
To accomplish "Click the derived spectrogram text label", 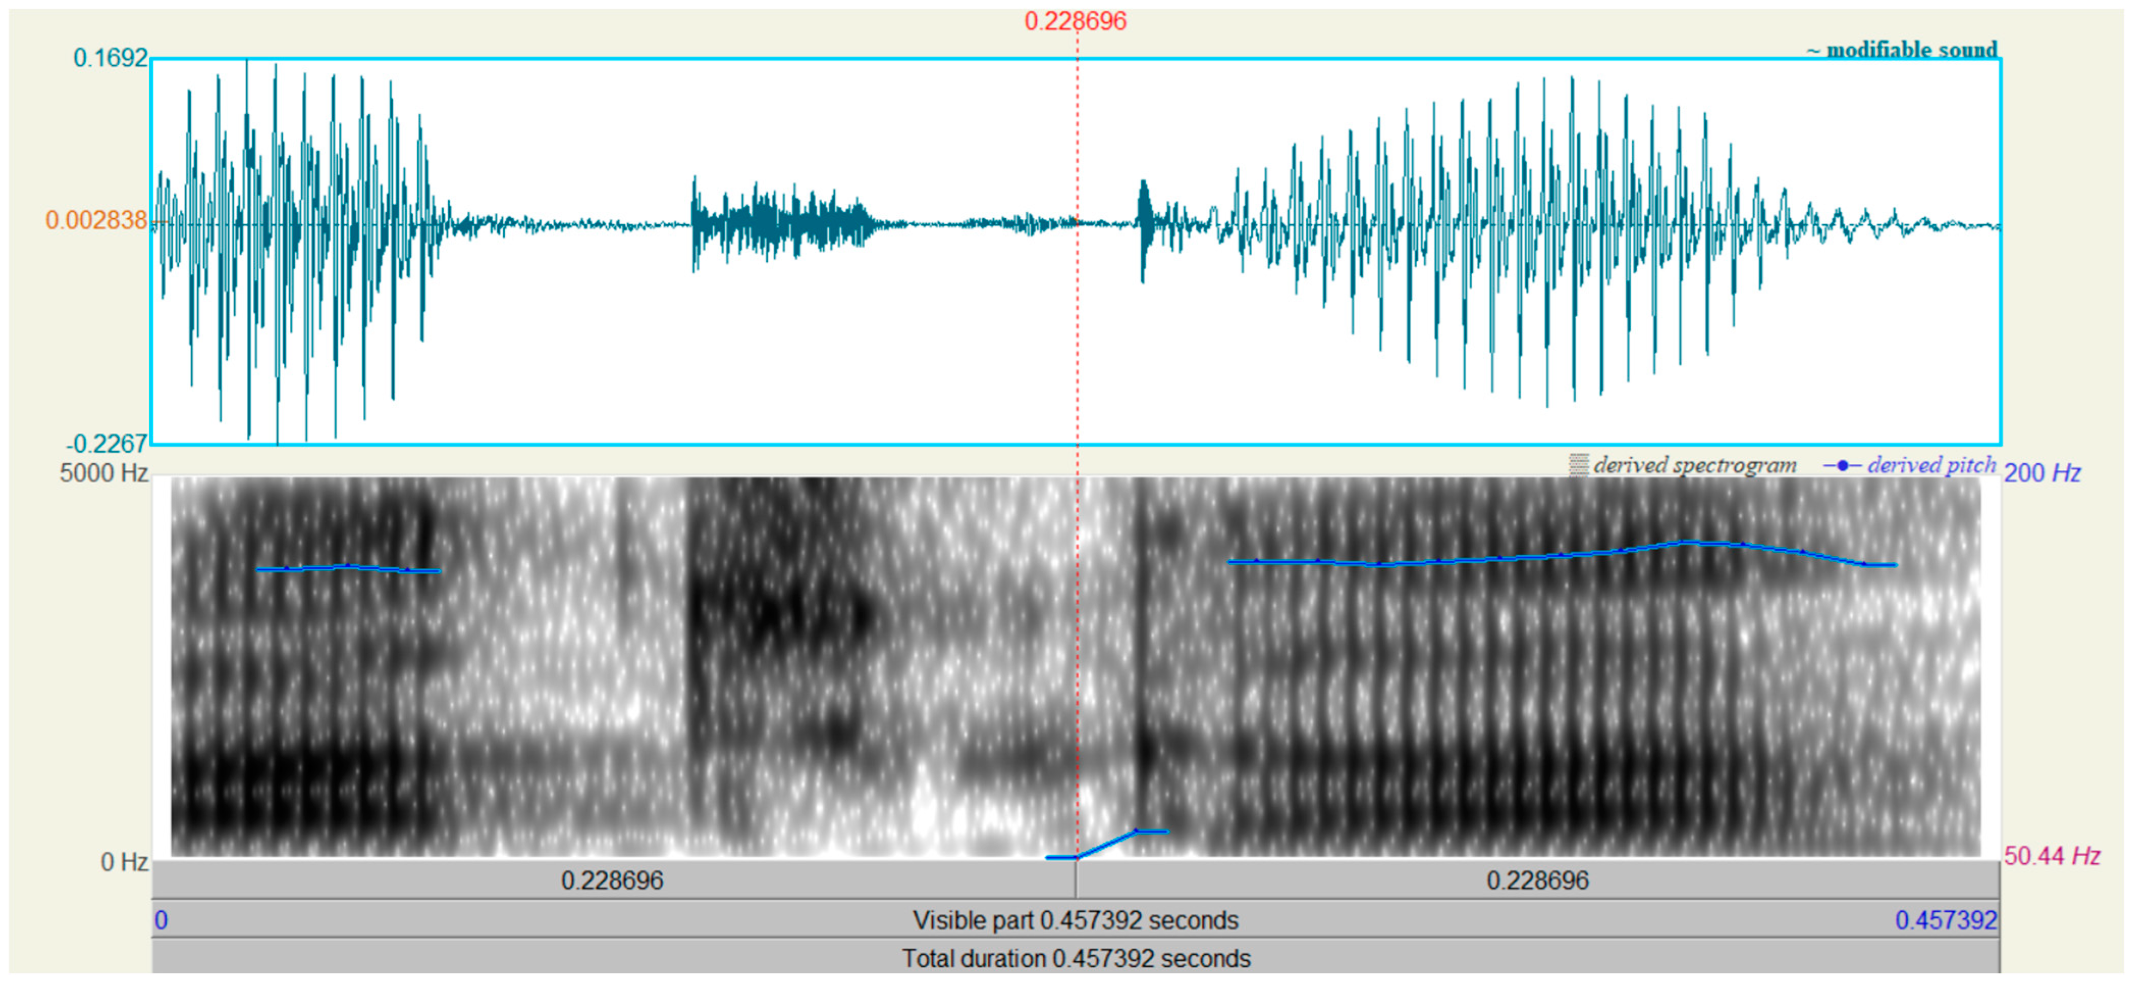I will tap(1694, 465).
